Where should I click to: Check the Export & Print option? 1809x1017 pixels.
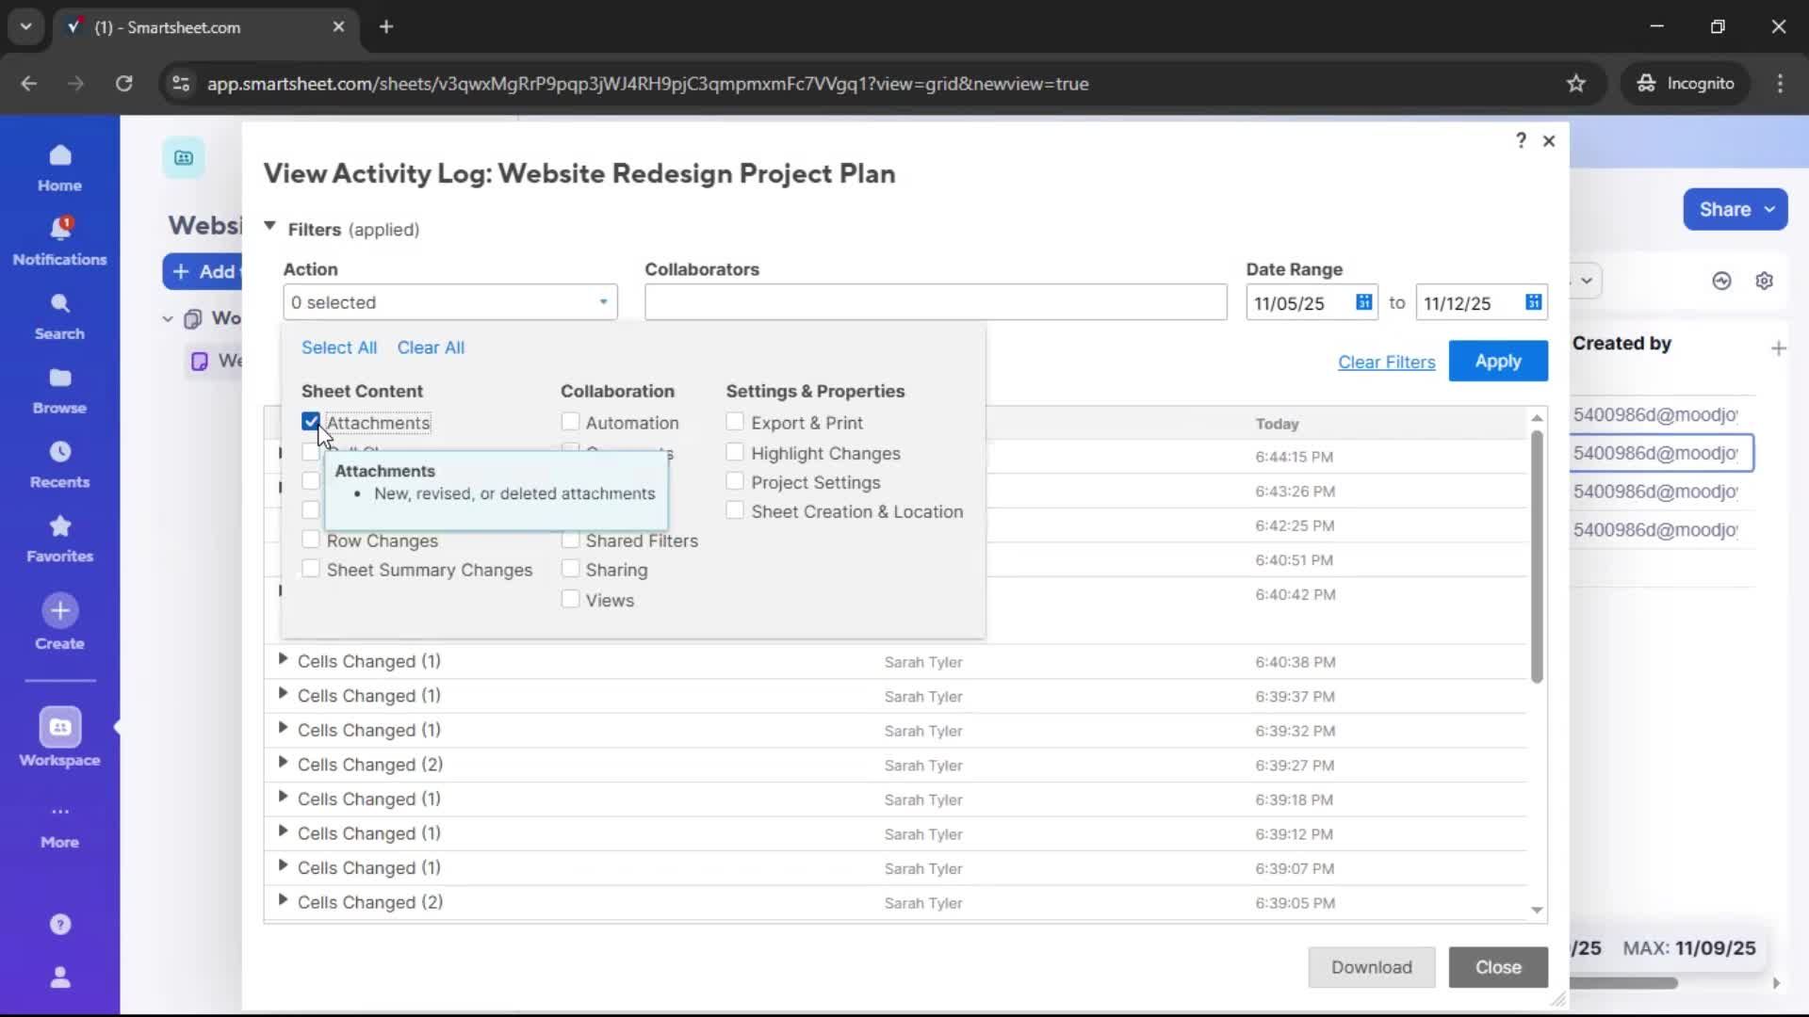point(735,422)
